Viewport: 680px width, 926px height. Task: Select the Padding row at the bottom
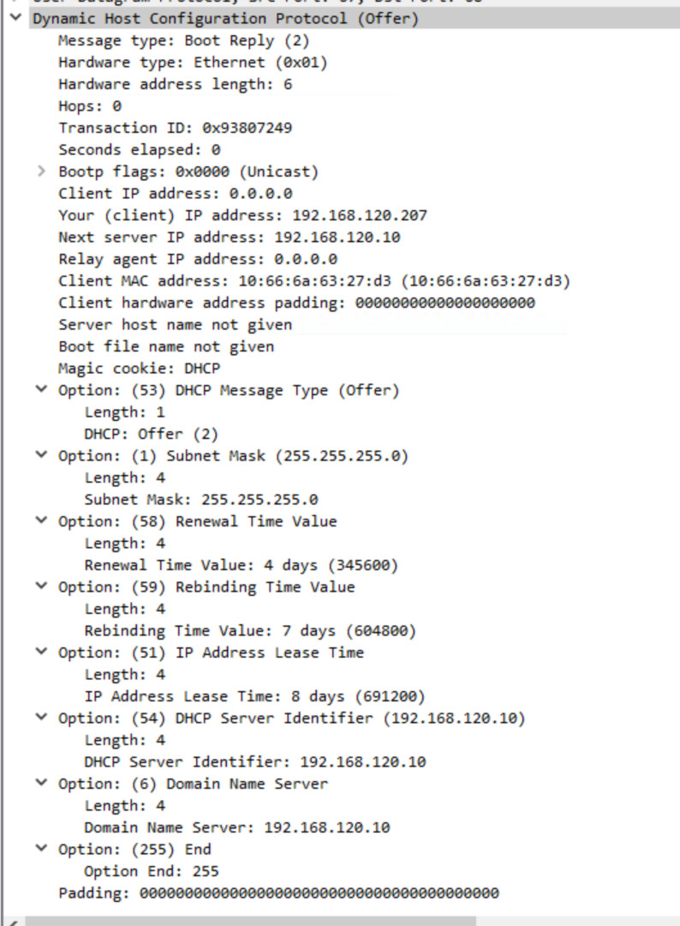click(x=278, y=893)
